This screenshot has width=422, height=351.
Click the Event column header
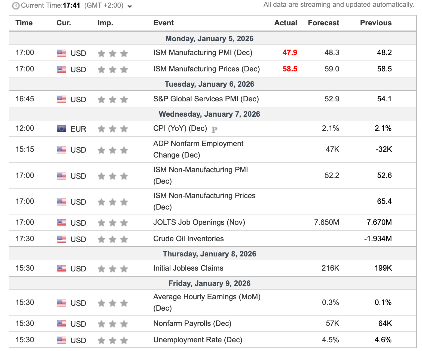[x=163, y=23]
